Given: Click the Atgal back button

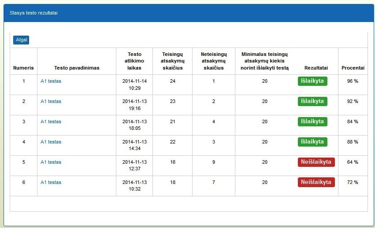Looking at the screenshot, I should pyautogui.click(x=21, y=40).
